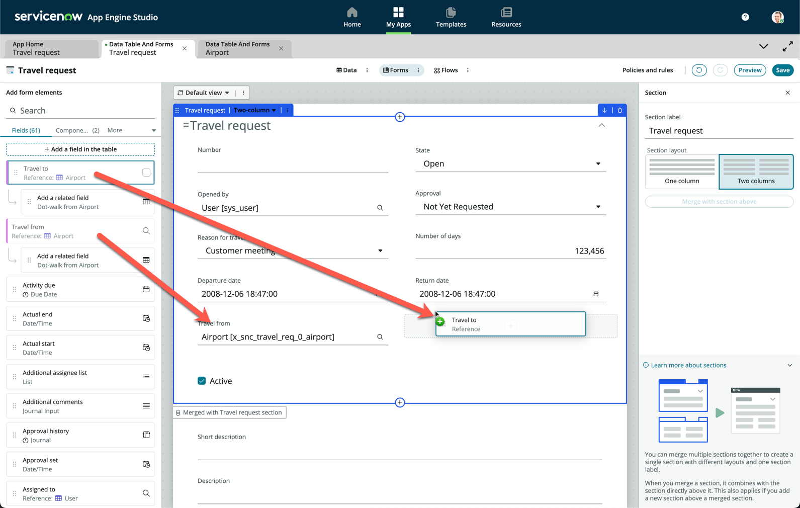The height and width of the screenshot is (508, 800).
Task: Open the Resources section
Action: 506,17
